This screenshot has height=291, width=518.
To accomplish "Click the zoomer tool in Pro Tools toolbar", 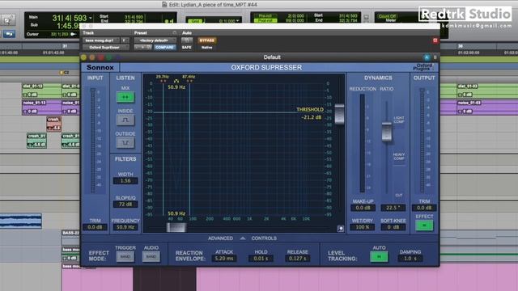I will click(7, 20).
